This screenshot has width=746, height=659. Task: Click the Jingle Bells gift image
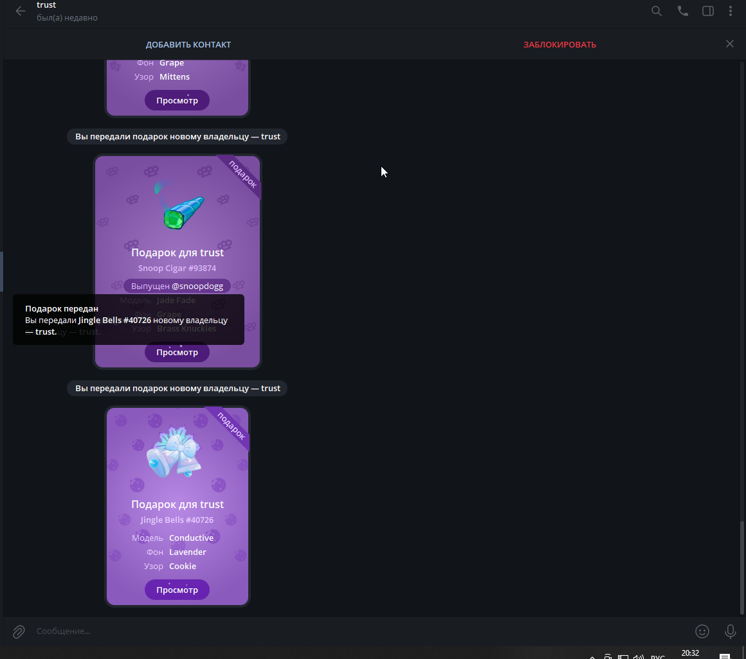(x=174, y=452)
